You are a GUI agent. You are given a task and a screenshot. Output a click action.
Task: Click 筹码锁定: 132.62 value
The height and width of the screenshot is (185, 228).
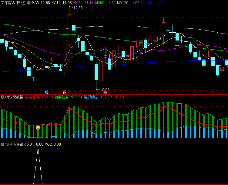point(98,97)
